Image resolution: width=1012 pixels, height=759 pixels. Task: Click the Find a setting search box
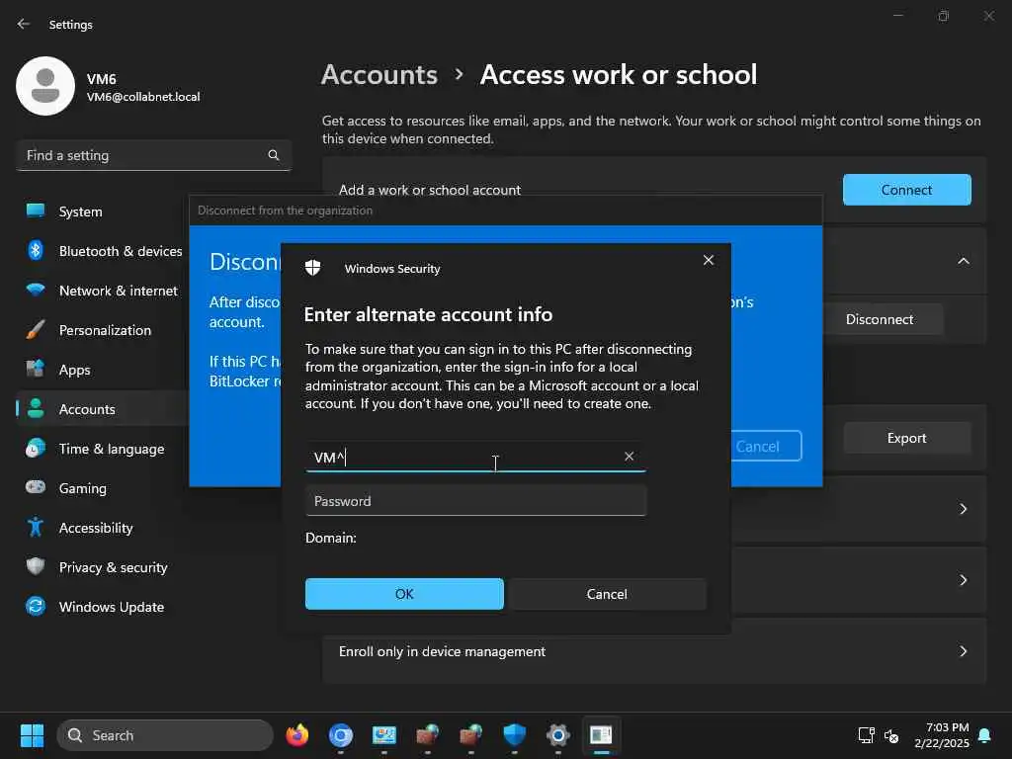click(153, 155)
